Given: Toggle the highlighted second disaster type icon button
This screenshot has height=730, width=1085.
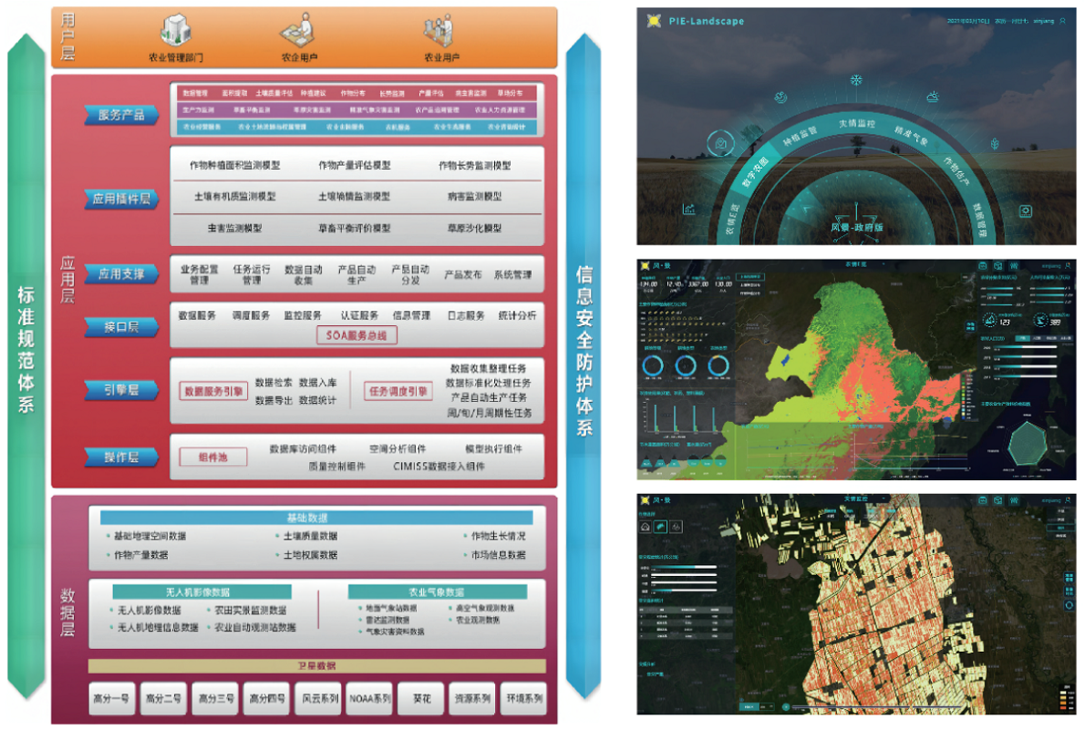Looking at the screenshot, I should pos(660,527).
